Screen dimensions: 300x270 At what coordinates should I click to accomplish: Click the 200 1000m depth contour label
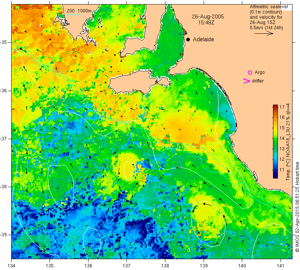[79, 11]
